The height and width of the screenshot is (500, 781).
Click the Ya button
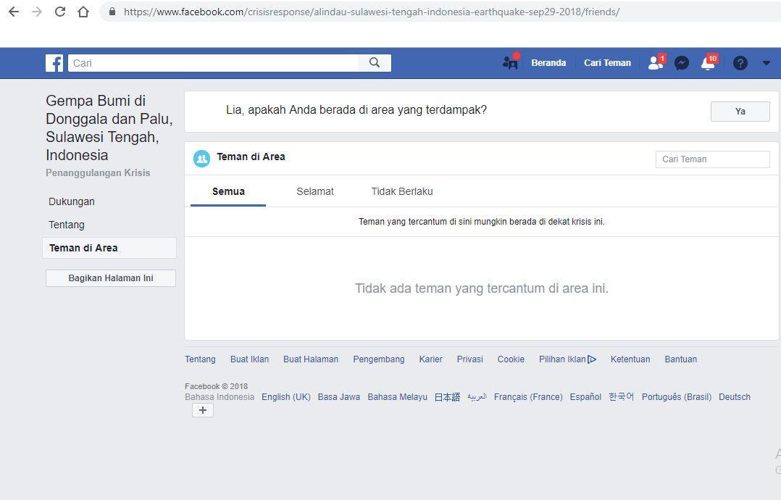point(740,112)
